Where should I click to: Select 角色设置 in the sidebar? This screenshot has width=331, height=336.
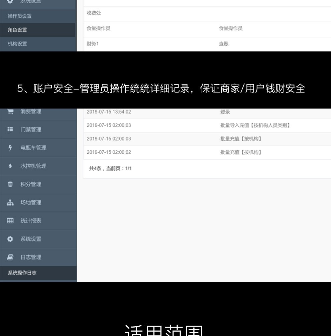tap(17, 30)
